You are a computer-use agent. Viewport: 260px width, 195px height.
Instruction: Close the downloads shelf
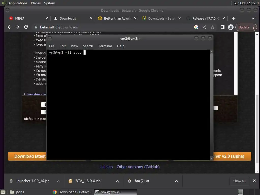coord(254,181)
